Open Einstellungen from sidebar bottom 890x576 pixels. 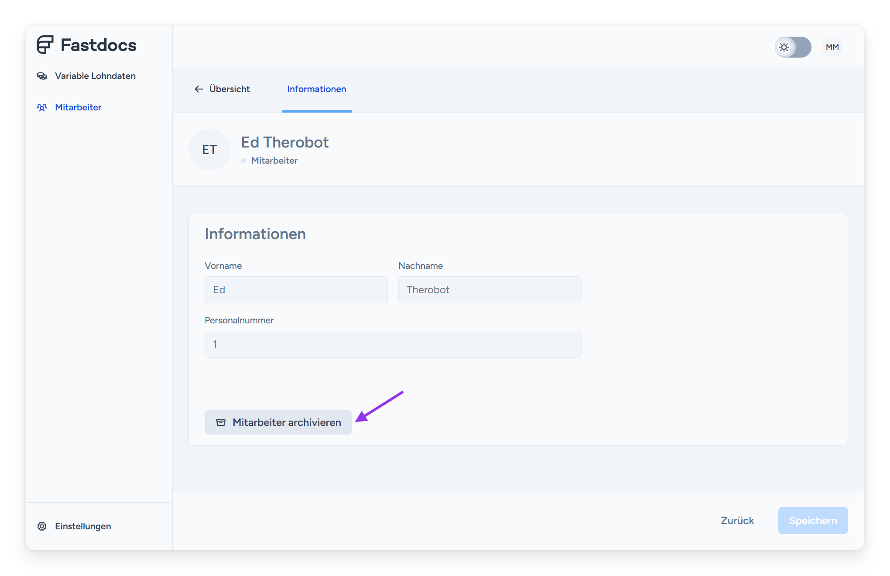coord(83,526)
